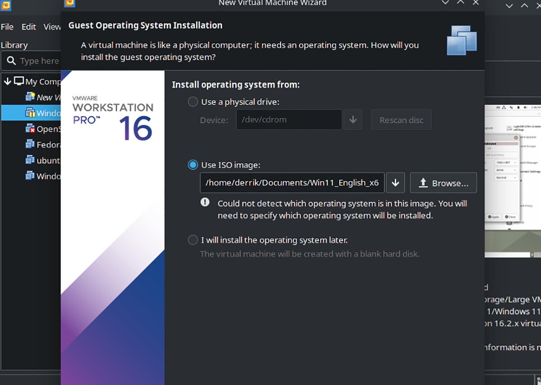The height and width of the screenshot is (385, 541).
Task: Open the ISO image path dropdown
Action: 395,183
